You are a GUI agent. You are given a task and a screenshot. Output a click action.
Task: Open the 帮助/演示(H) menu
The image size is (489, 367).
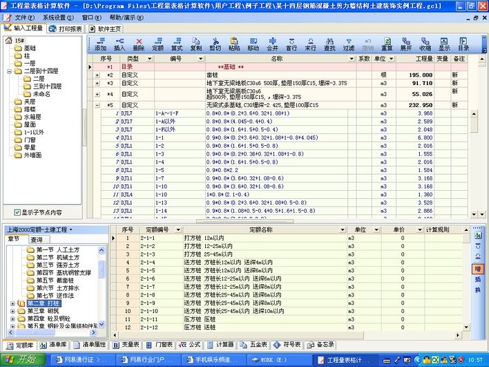pyautogui.click(x=126, y=18)
